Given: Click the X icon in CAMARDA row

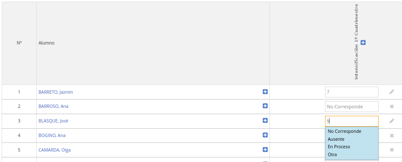Looking at the screenshot, I should pyautogui.click(x=392, y=150).
